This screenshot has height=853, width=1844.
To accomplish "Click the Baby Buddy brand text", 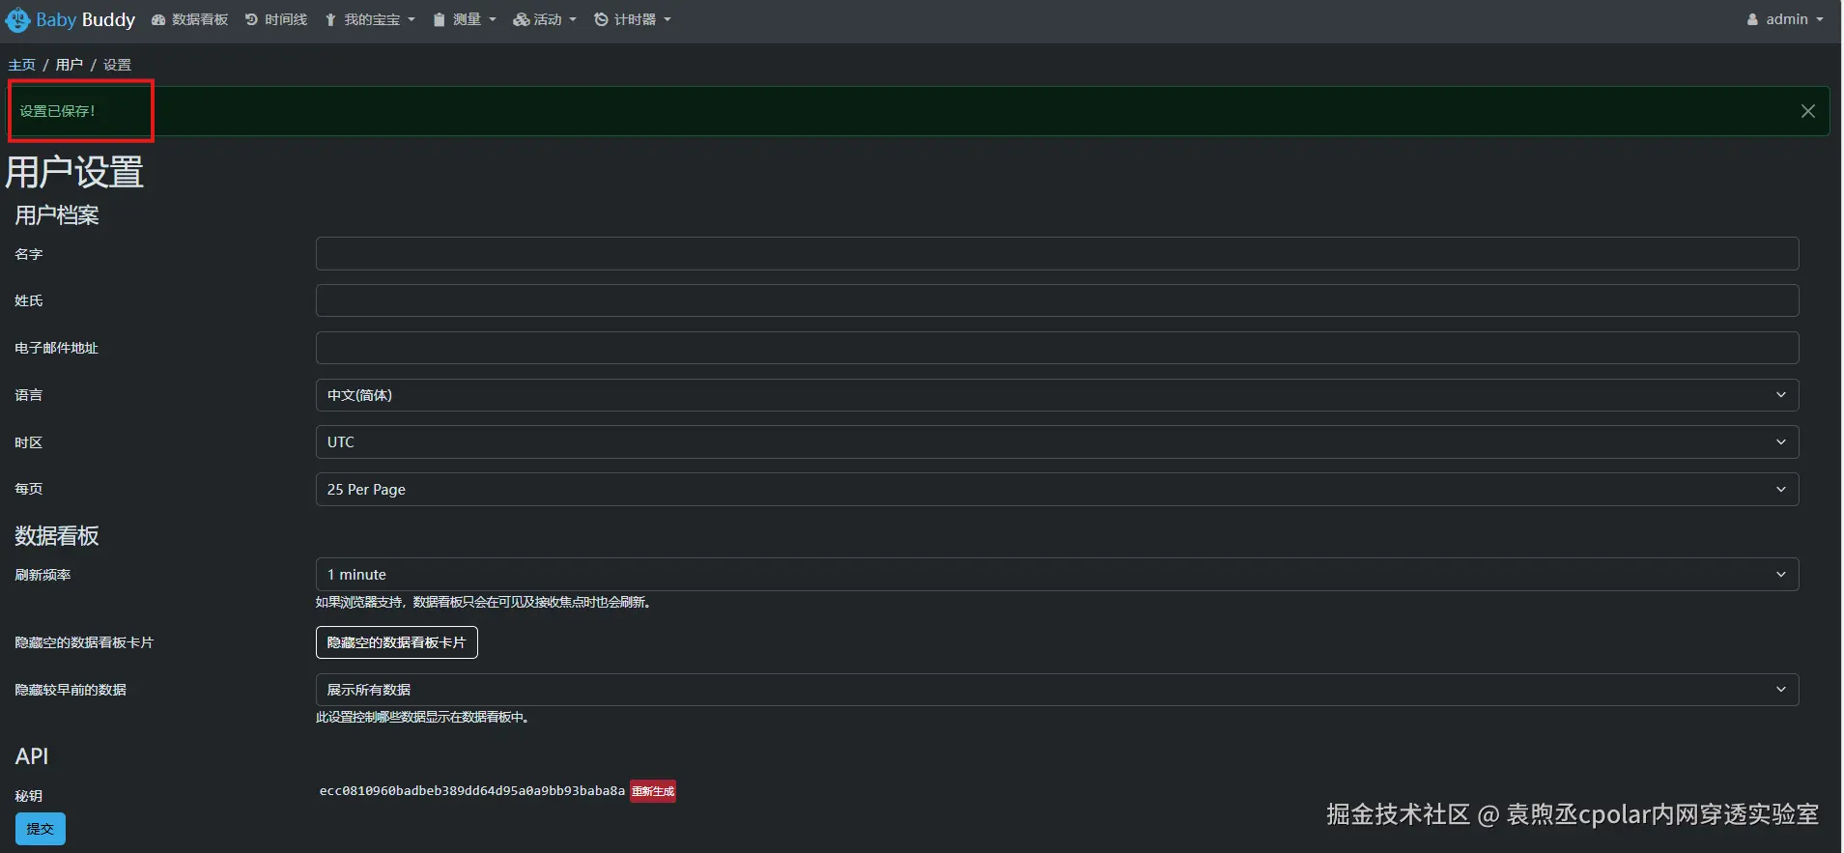I will point(86,19).
